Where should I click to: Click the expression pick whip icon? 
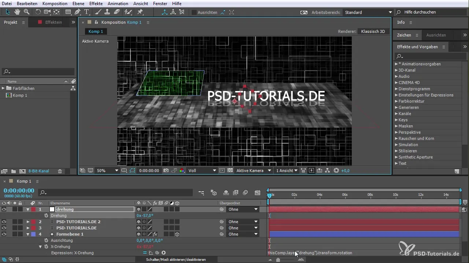(x=157, y=253)
